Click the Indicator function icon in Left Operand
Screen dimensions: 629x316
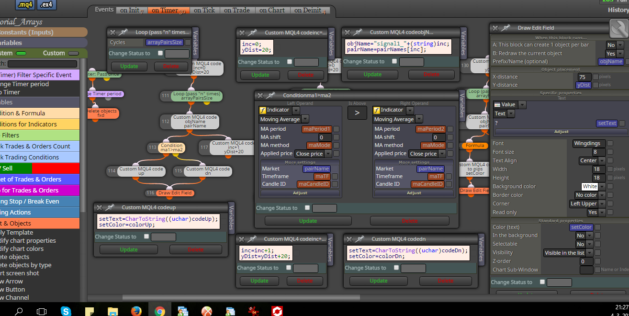click(x=262, y=110)
